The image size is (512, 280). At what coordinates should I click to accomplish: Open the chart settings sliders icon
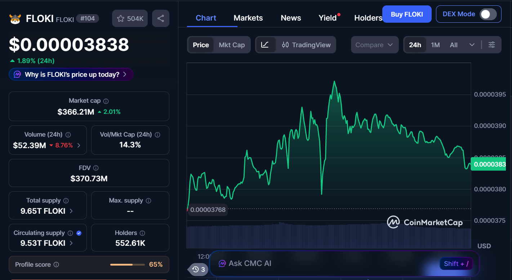point(491,45)
